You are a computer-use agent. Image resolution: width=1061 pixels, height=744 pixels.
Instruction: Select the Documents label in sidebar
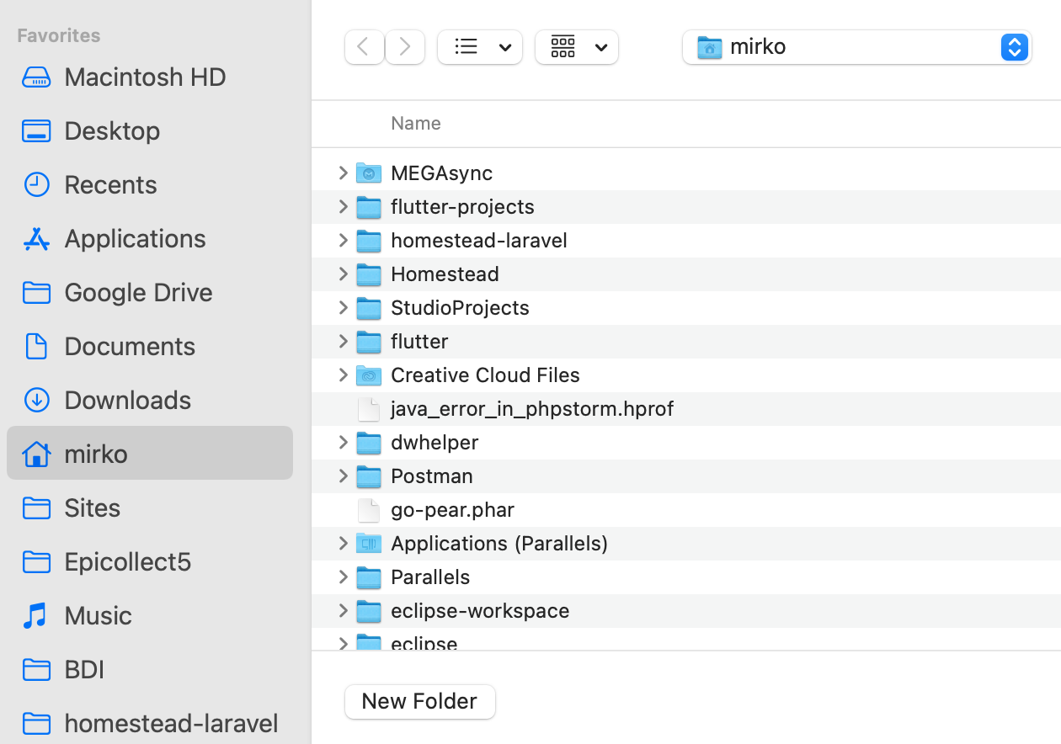coord(130,346)
